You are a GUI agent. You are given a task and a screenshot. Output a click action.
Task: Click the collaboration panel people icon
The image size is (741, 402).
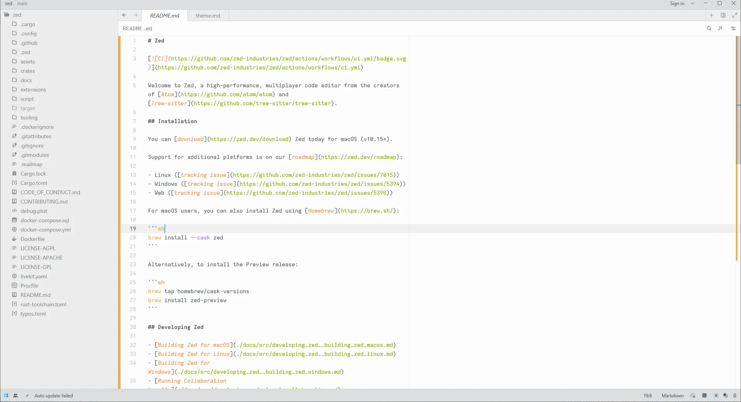[x=16, y=395]
